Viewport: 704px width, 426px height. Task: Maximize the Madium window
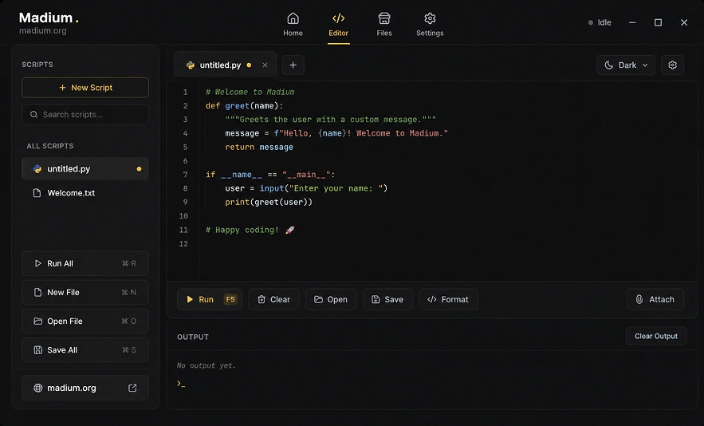click(658, 22)
